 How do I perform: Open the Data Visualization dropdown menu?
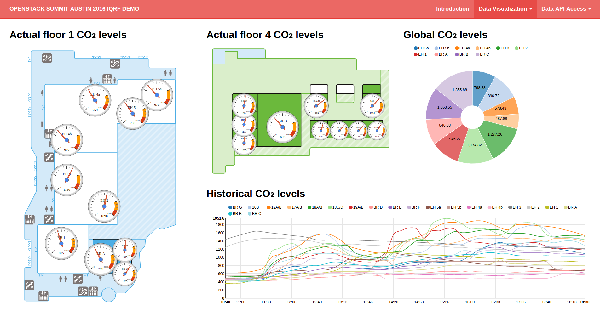(x=505, y=9)
